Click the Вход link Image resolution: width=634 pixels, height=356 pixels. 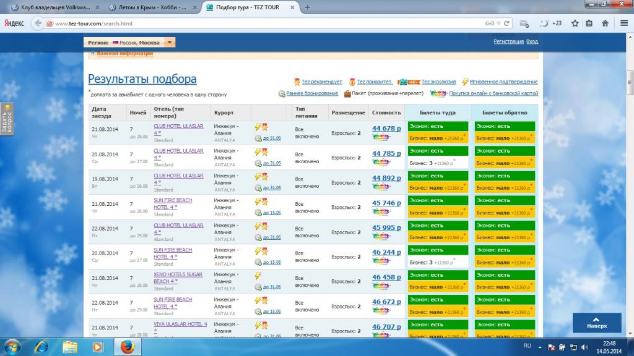click(532, 41)
